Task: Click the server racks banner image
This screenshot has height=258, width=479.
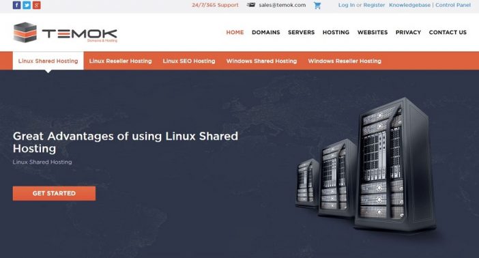Action: coord(366,165)
